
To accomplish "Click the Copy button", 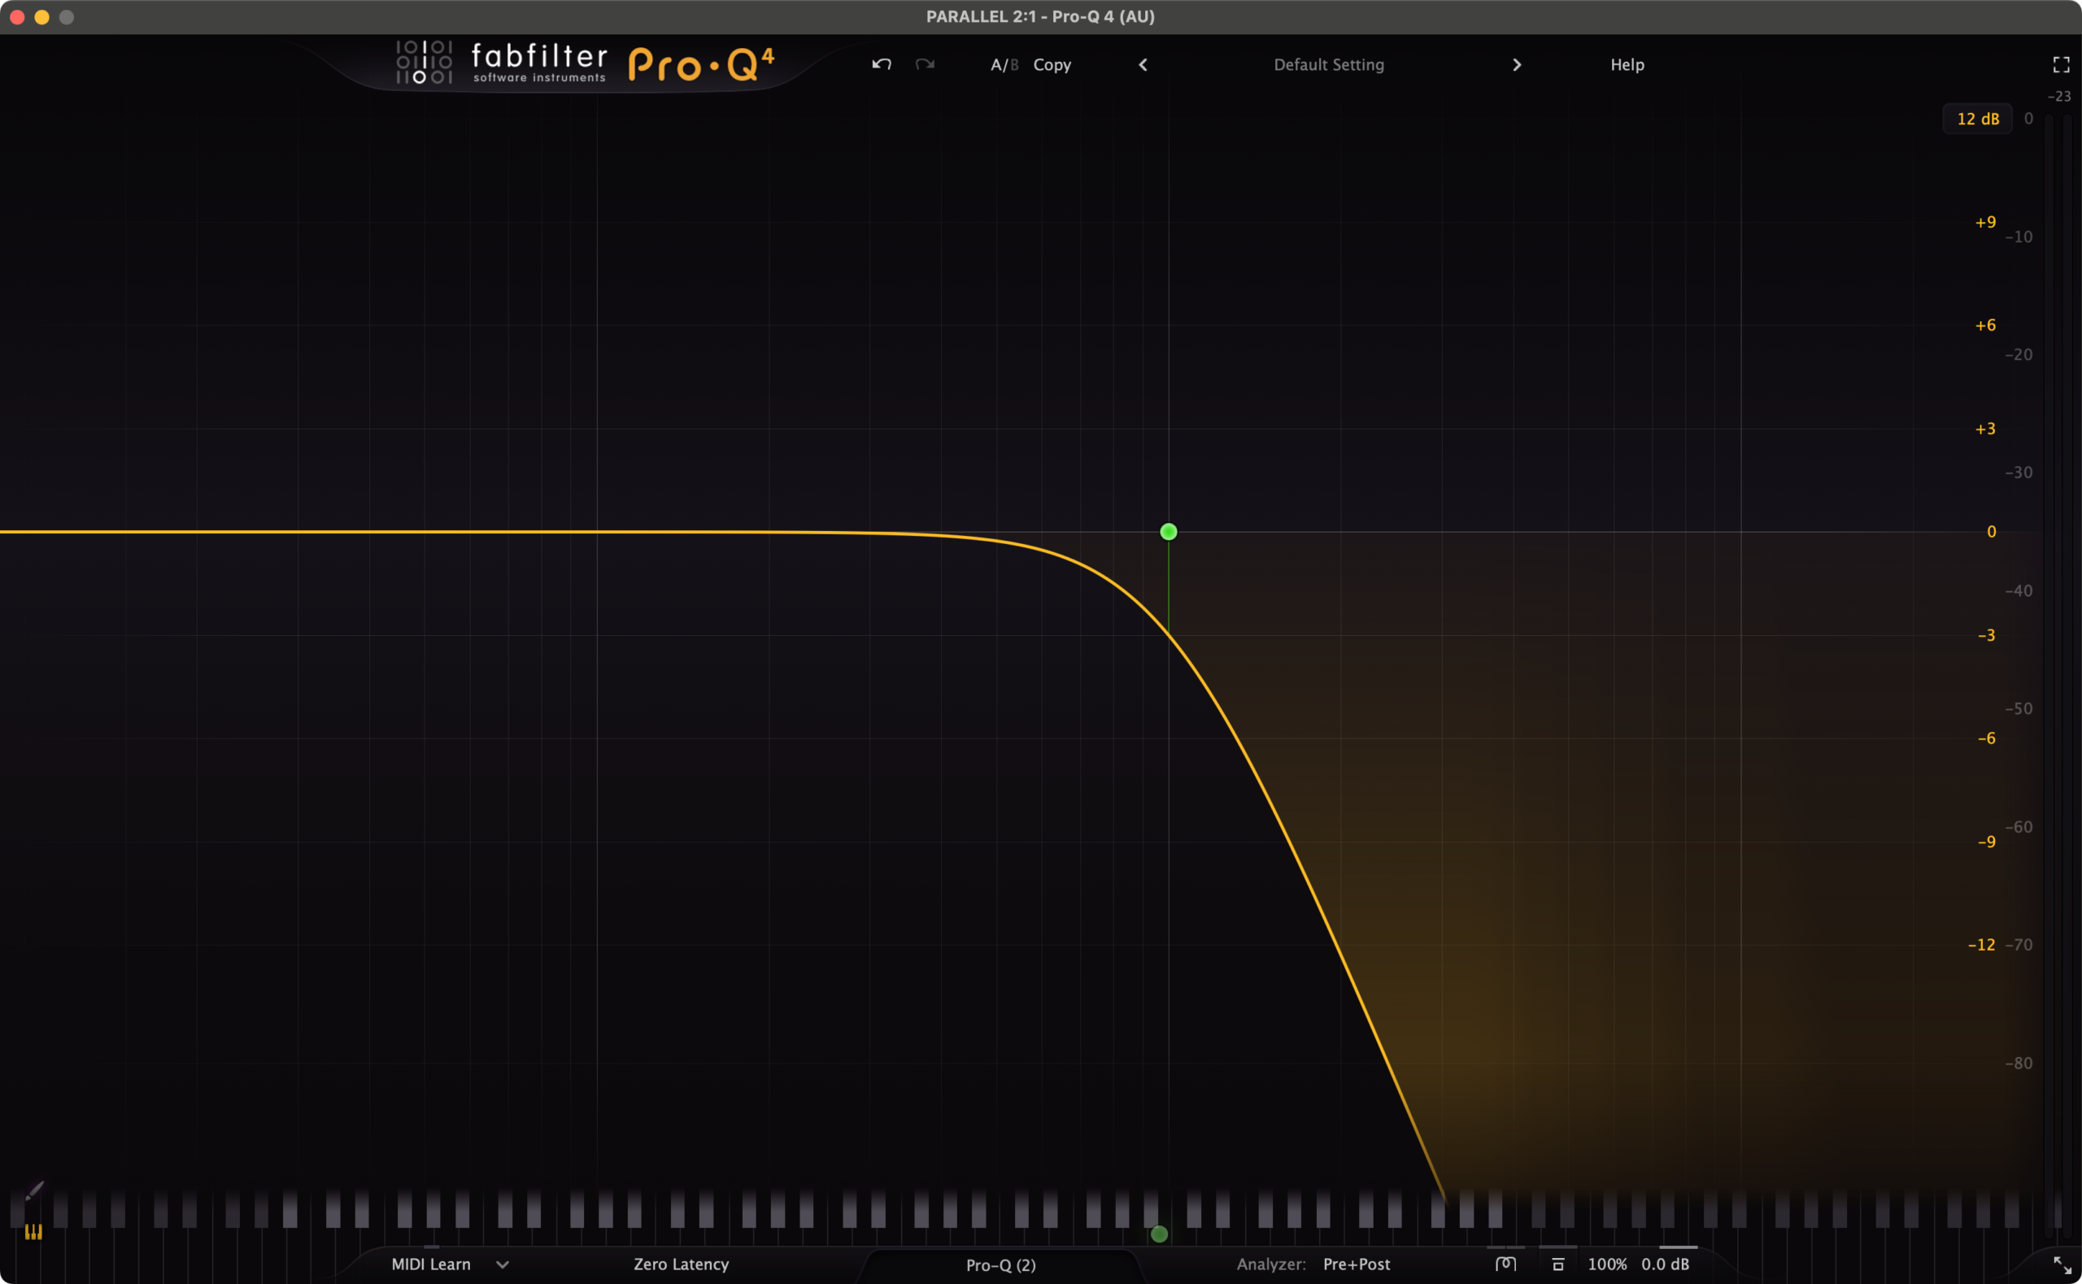I will 1052,64.
